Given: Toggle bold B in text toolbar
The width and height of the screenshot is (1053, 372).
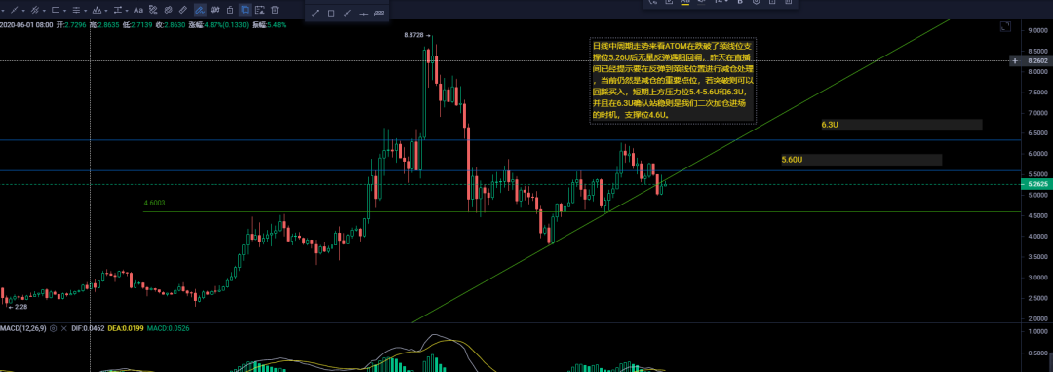Looking at the screenshot, I should (x=740, y=2).
